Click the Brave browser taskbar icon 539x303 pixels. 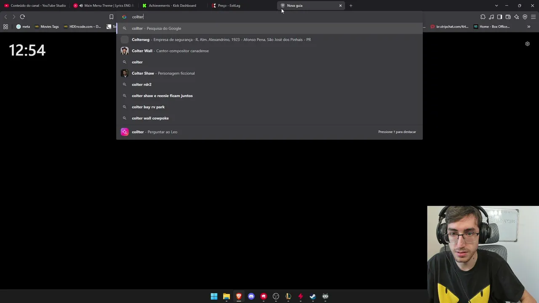239,296
